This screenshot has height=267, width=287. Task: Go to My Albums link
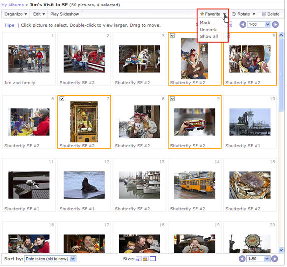coord(12,5)
